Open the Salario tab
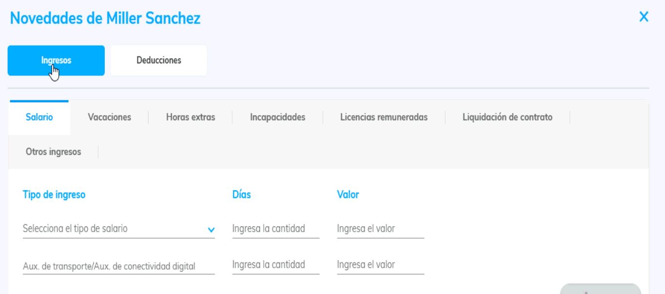The width and height of the screenshot is (665, 294). coord(39,117)
